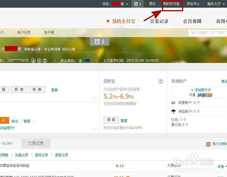Click the 阿里账户 count 2
Image resolution: width=227 pixels, height=177 pixels.
(x=195, y=103)
